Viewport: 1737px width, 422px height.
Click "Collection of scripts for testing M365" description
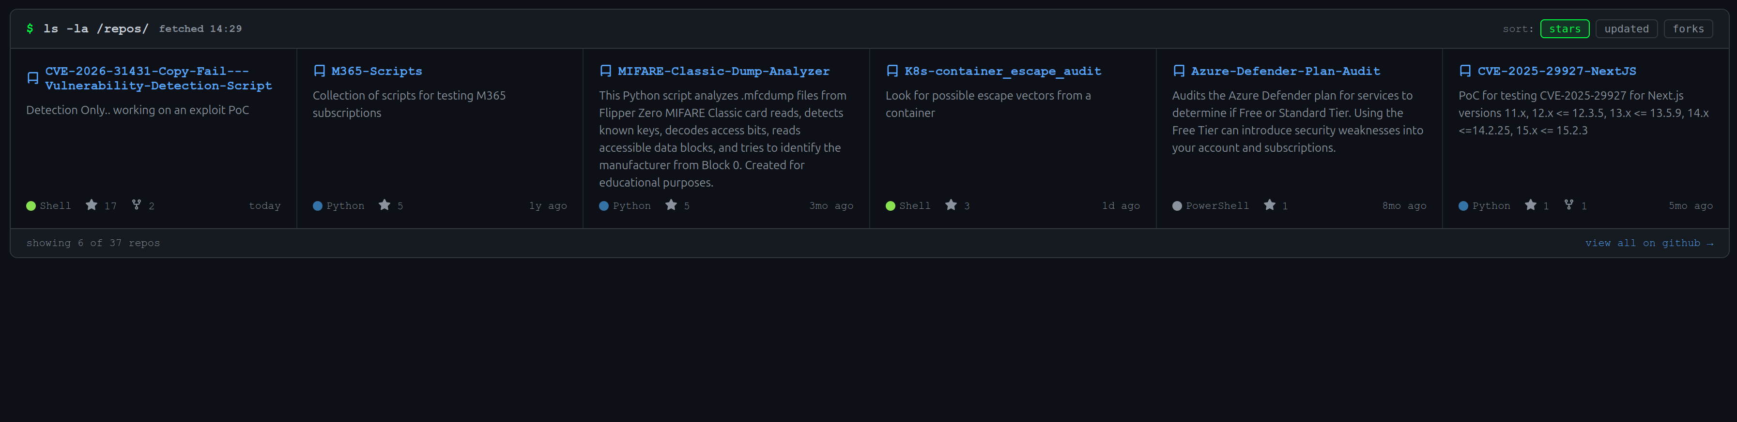point(409,104)
